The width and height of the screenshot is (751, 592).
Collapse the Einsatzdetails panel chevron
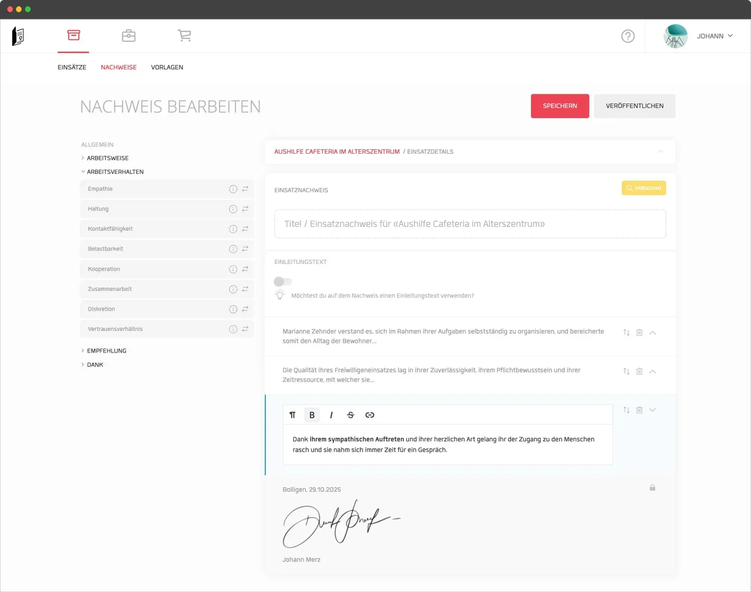click(660, 152)
